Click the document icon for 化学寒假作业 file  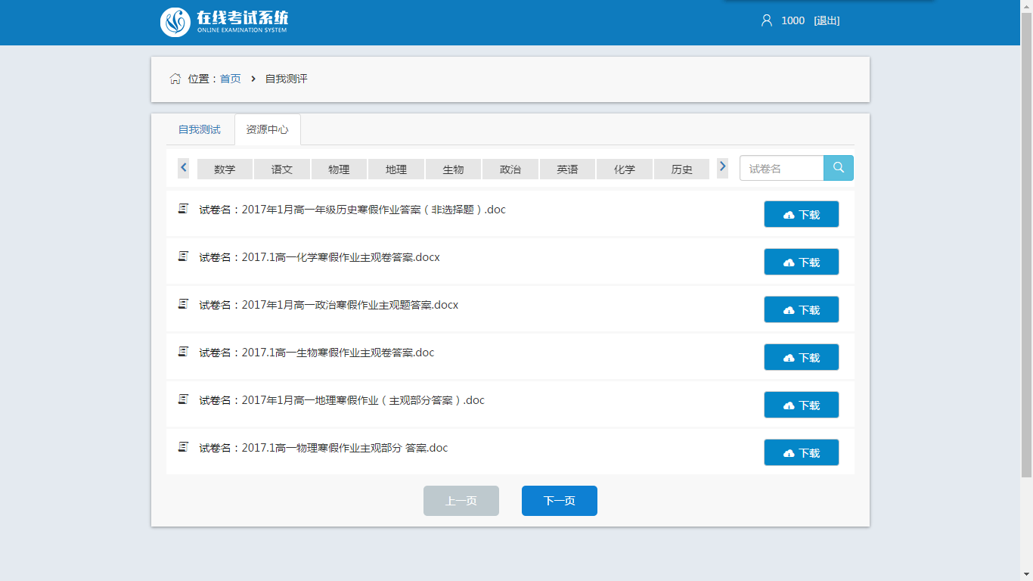pos(183,256)
